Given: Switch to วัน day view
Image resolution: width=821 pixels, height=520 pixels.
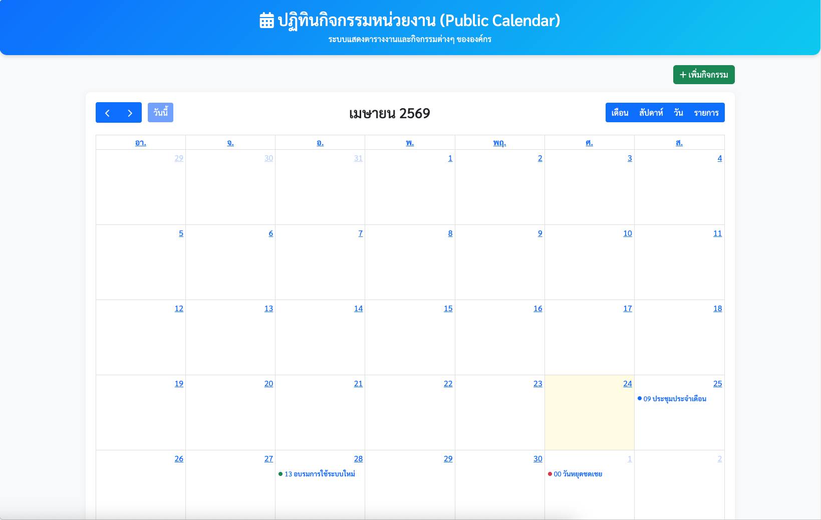Looking at the screenshot, I should click(678, 113).
